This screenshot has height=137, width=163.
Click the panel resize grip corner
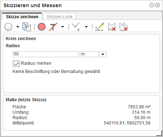click(x=159, y=133)
